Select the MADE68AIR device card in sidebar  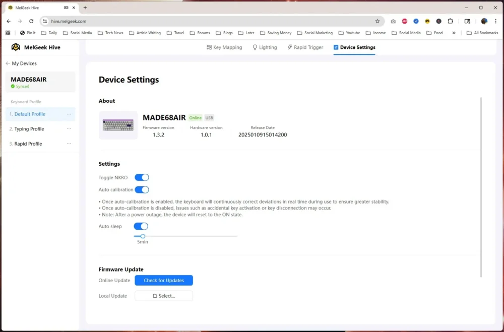[40, 82]
